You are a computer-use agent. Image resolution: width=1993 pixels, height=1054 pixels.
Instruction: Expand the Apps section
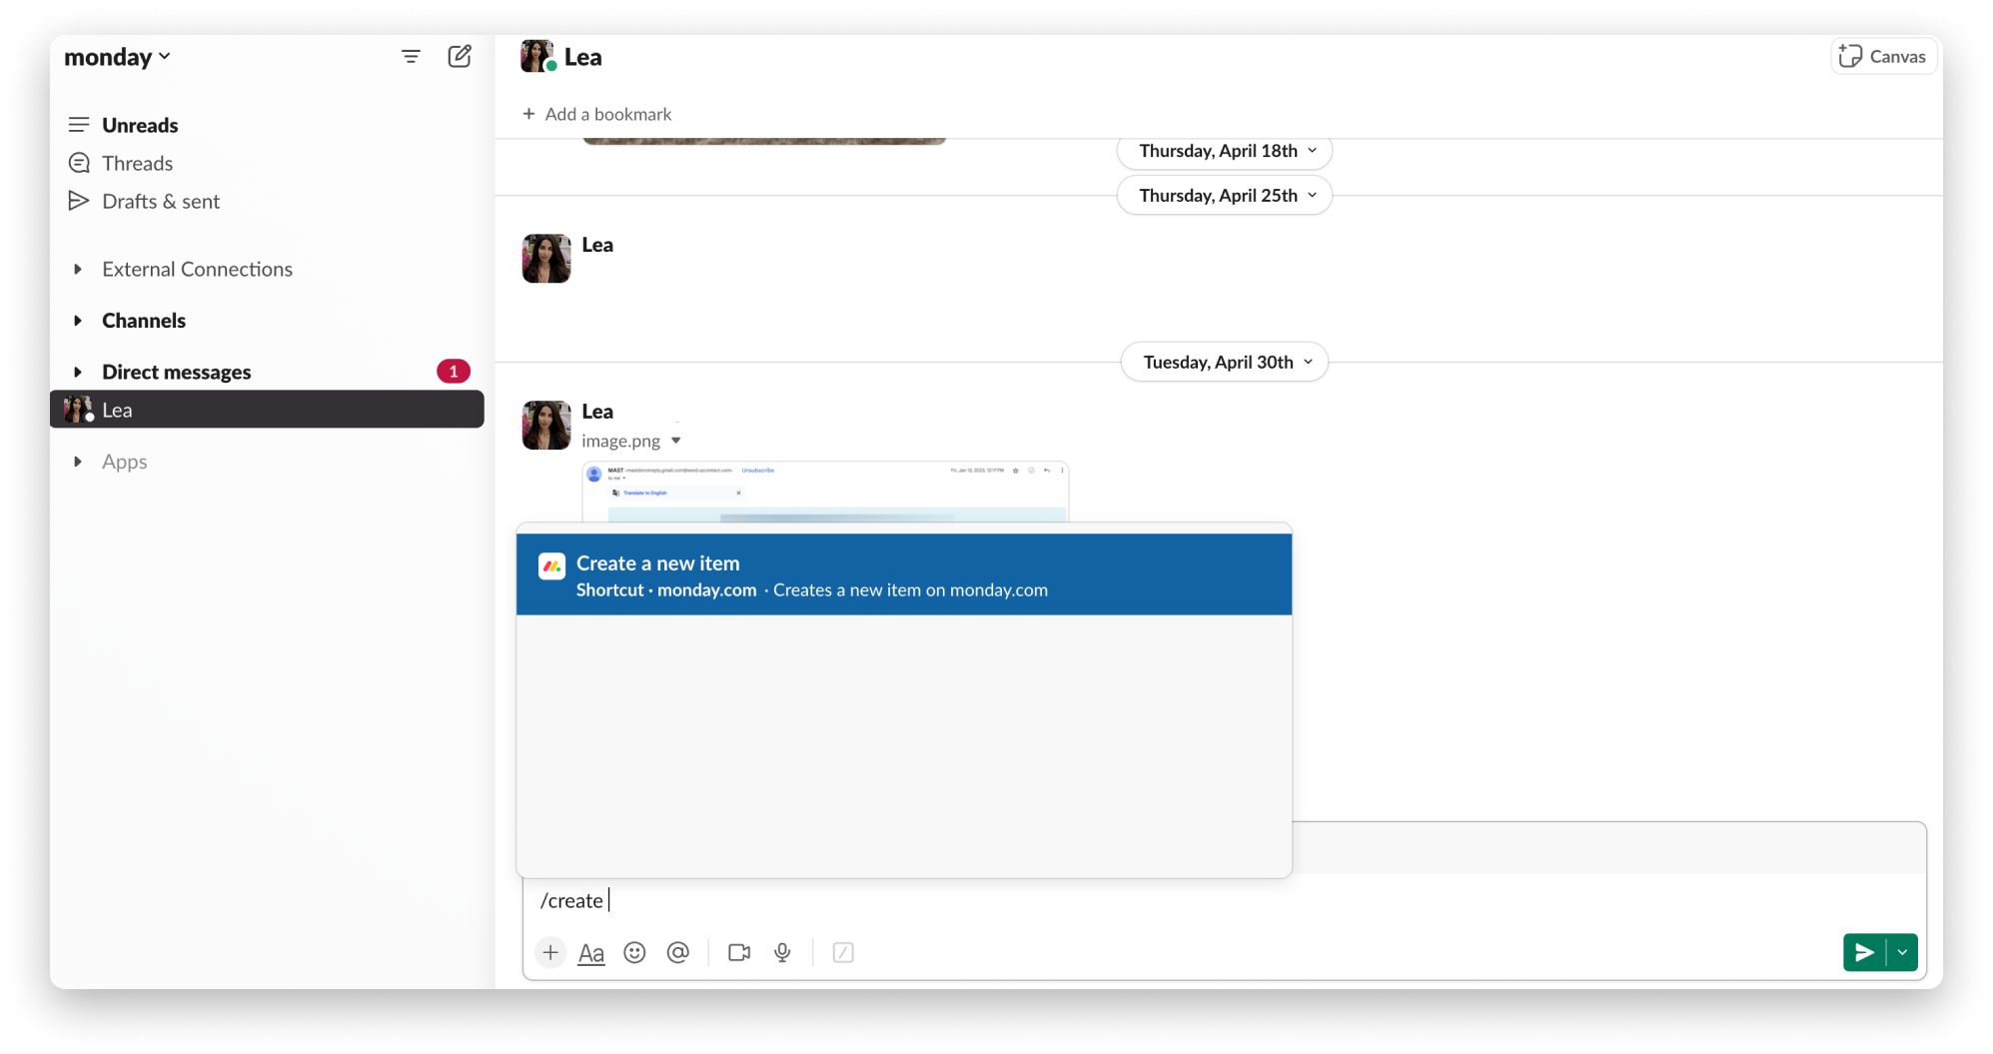point(77,462)
